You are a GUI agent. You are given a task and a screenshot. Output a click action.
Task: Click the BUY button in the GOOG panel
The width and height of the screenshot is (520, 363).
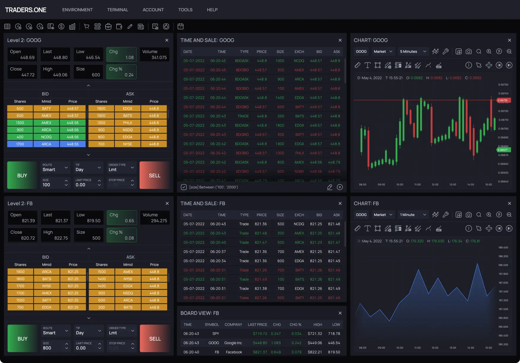pyautogui.click(x=22, y=175)
